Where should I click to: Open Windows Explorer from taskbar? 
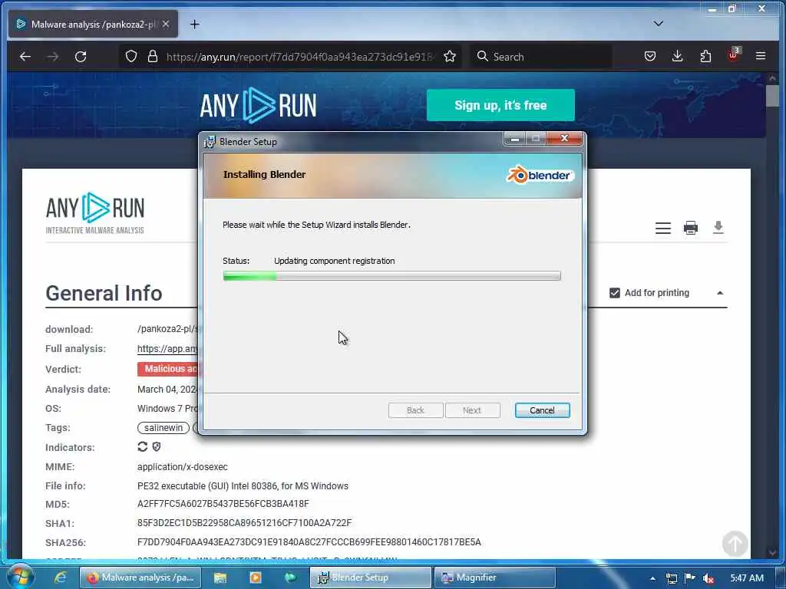pos(220,578)
